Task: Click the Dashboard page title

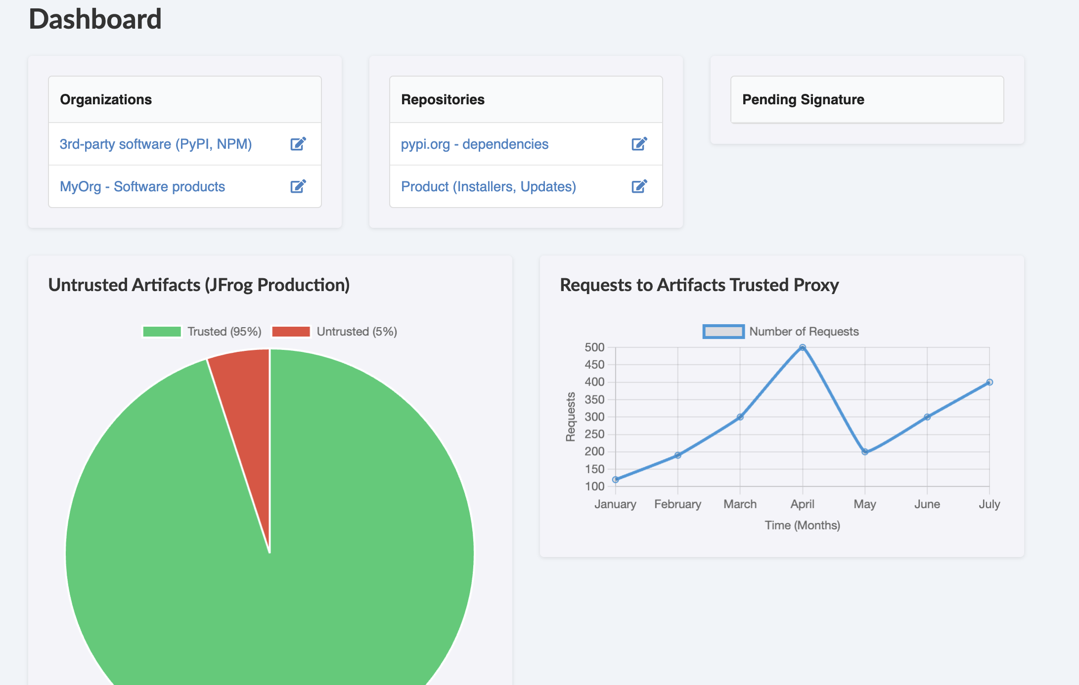Action: (x=95, y=19)
